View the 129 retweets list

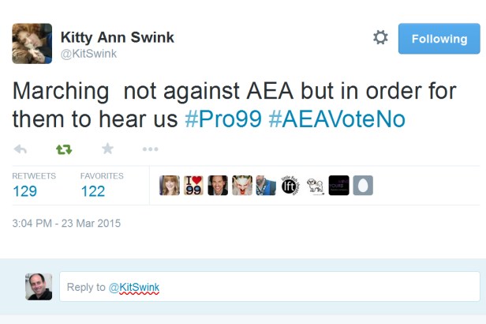tap(25, 190)
